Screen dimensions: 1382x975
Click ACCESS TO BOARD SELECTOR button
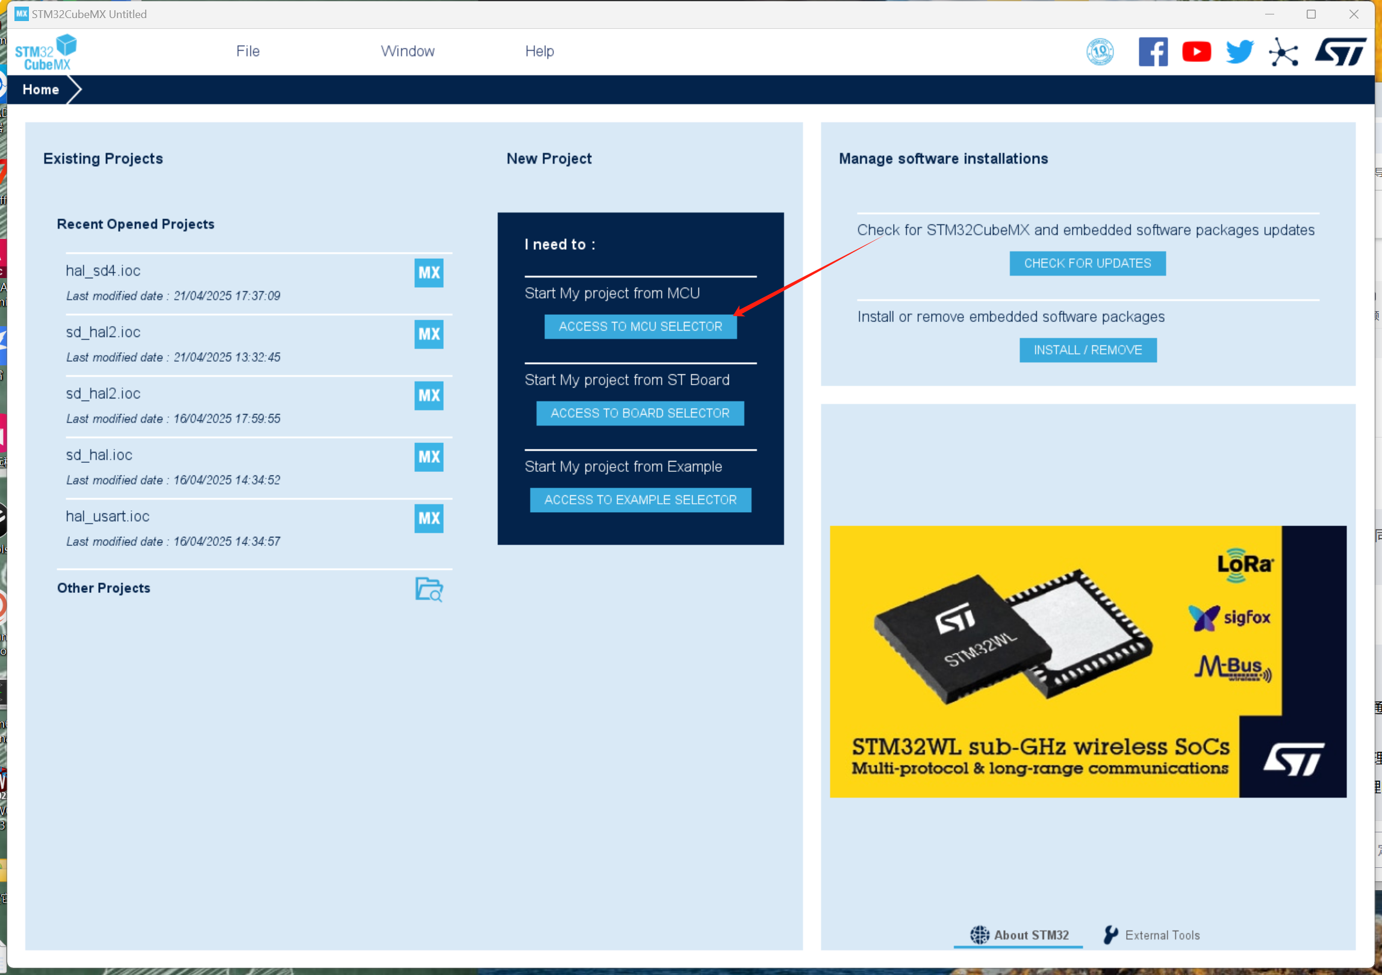(x=640, y=413)
